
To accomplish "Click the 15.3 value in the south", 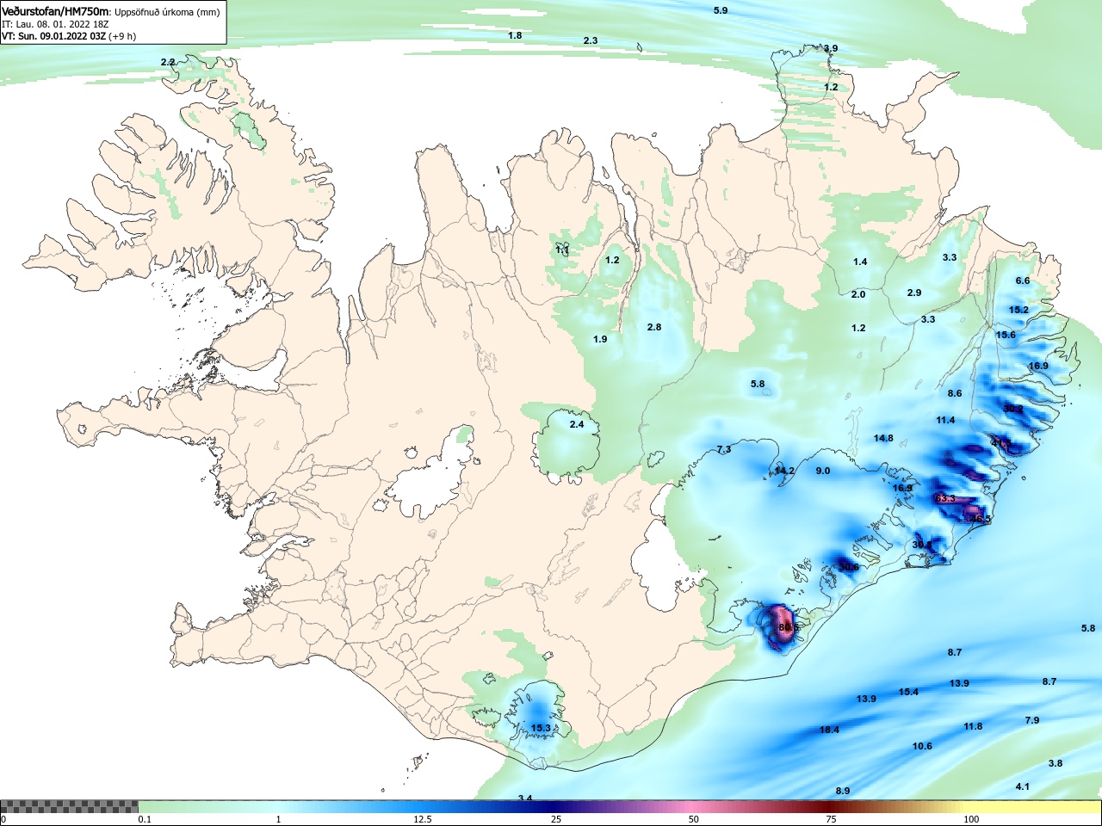I will pyautogui.click(x=541, y=728).
